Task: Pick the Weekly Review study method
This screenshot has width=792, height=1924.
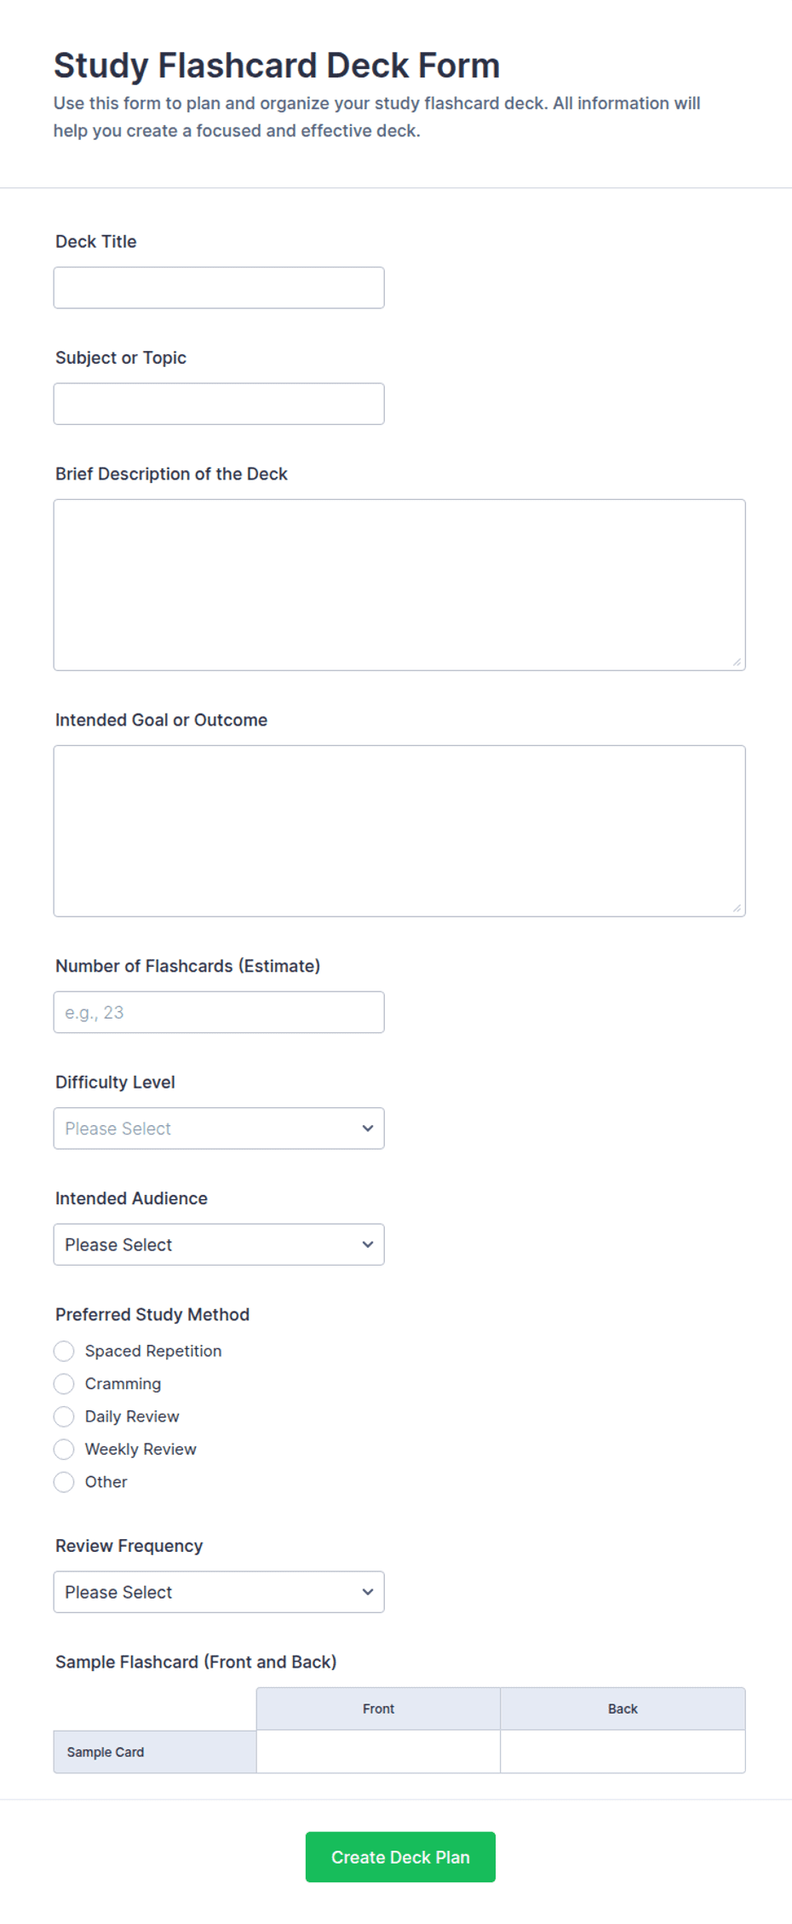Action: pos(64,1449)
